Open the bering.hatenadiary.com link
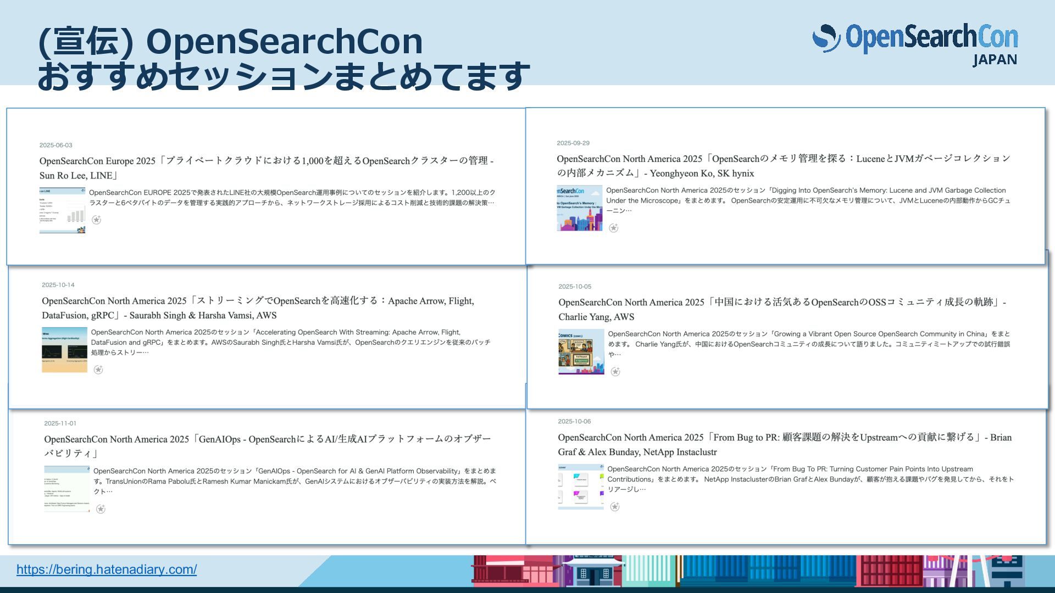This screenshot has height=593, width=1055. coord(107,569)
